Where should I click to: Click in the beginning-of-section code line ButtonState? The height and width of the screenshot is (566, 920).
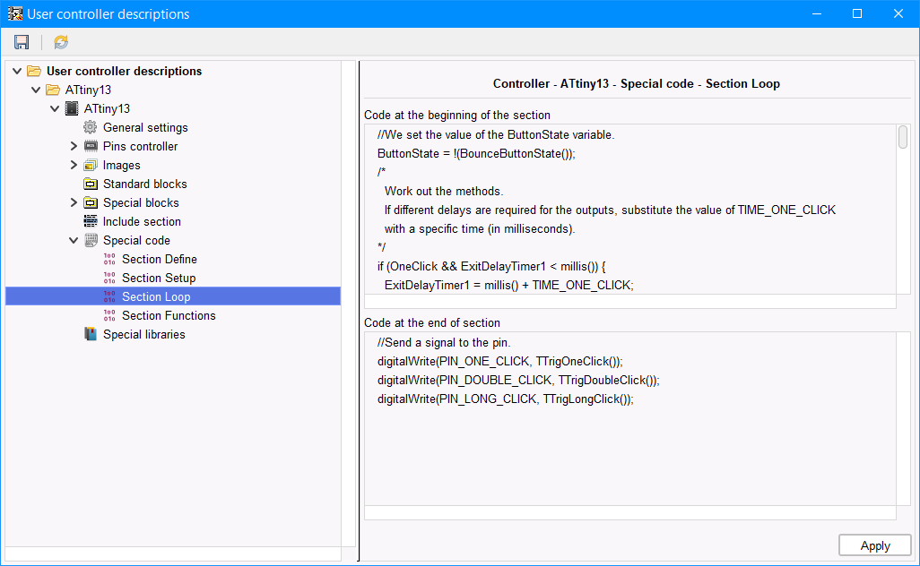pos(476,153)
